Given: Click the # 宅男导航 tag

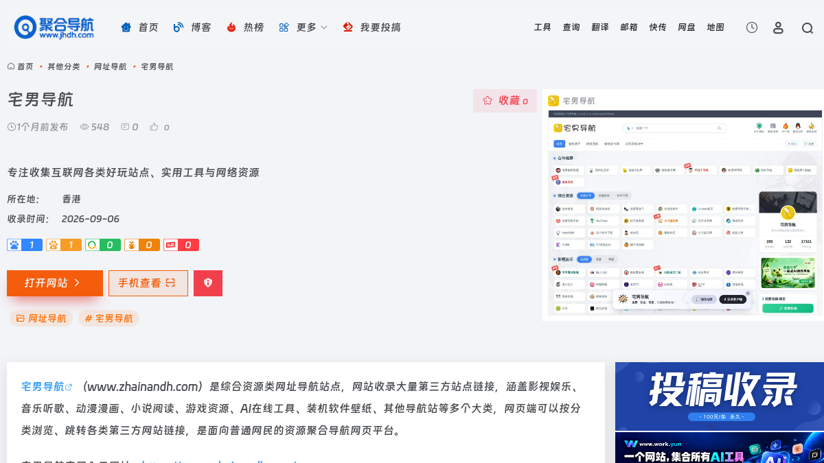Looking at the screenshot, I should coord(108,318).
